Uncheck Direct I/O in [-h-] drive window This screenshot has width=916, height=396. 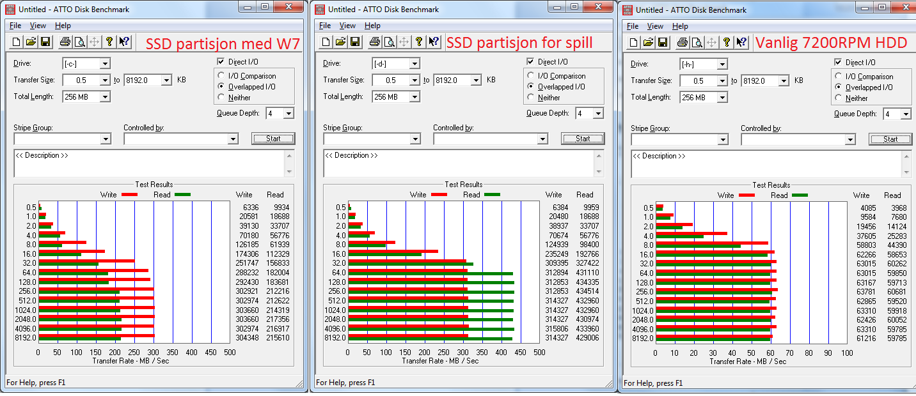tap(838, 63)
